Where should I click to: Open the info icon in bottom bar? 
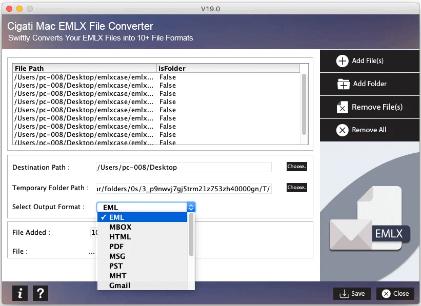[x=20, y=293]
